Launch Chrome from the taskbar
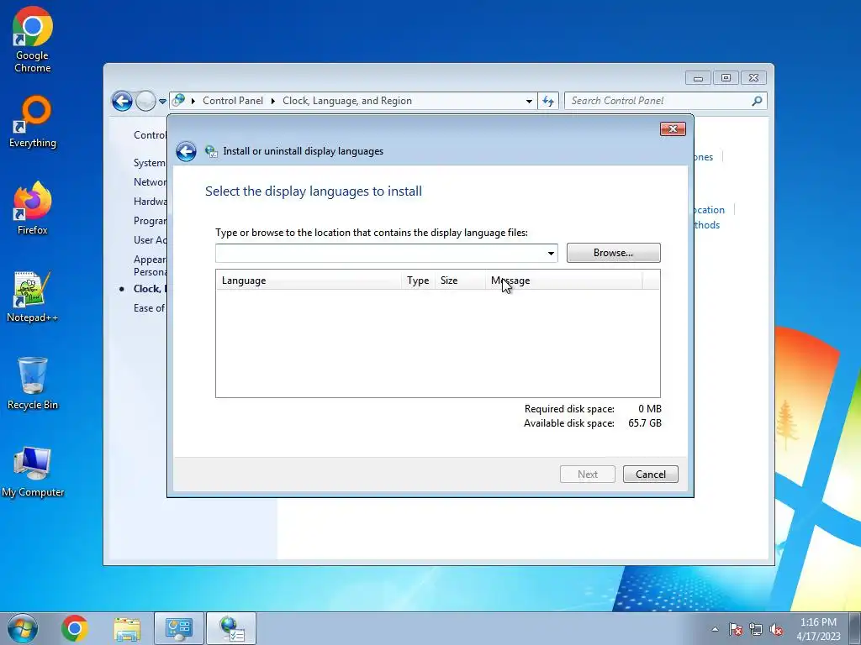 pyautogui.click(x=75, y=628)
